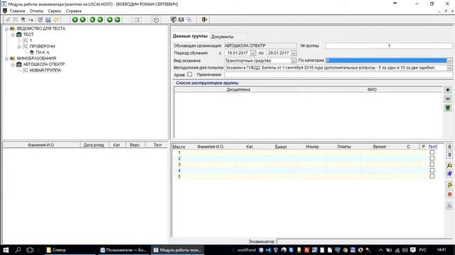Click the computer monitors toolbar icon

point(173,20)
